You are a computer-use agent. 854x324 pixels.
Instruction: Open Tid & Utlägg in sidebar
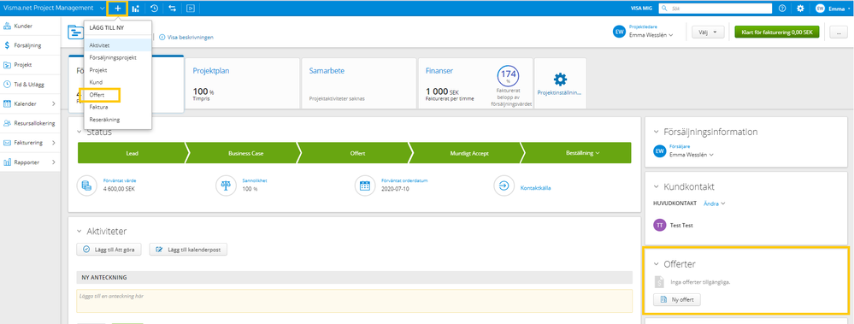[30, 85]
